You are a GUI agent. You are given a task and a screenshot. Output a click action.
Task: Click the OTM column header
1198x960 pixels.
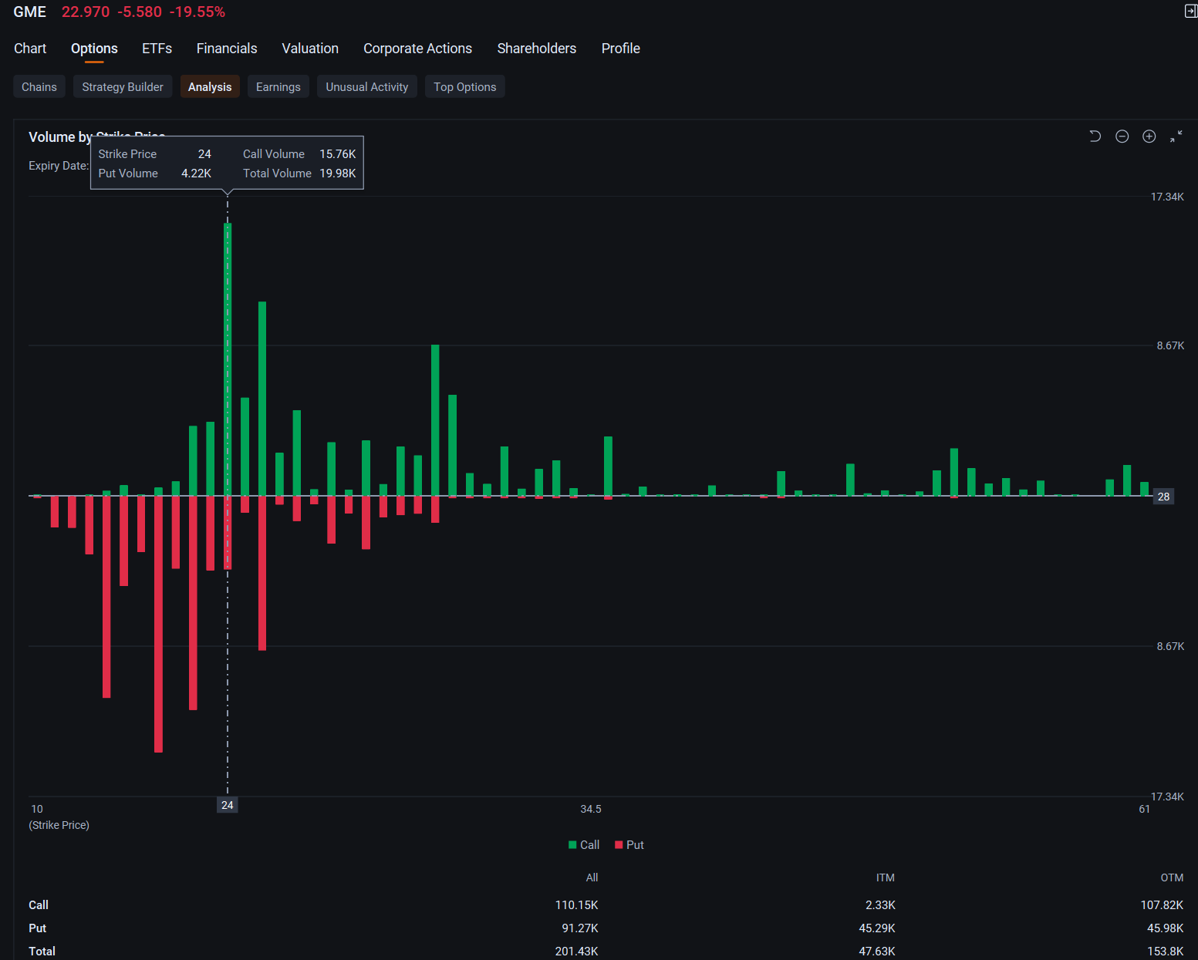point(1173,877)
